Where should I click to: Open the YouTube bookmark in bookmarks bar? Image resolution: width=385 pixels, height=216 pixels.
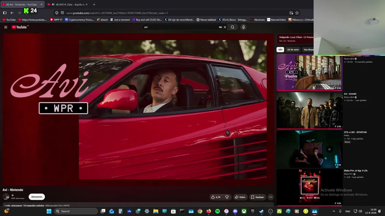tap(9, 20)
